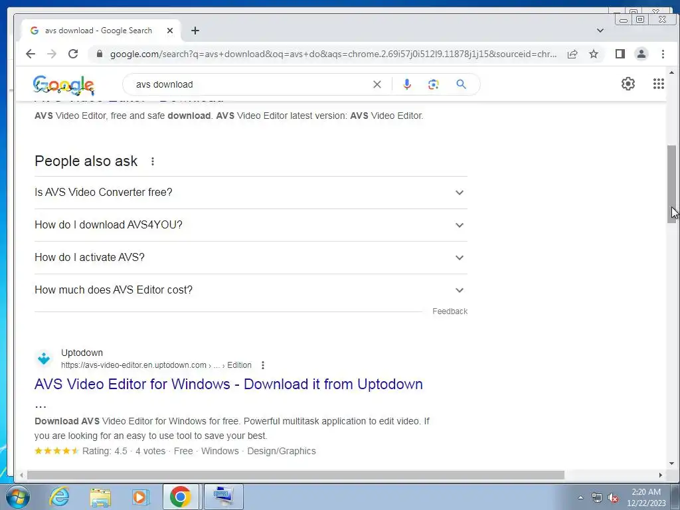Switch to Chrome in the taskbar
Viewport: 680px width, 510px height.
(x=181, y=497)
